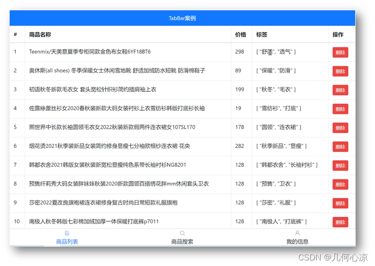Click the tags ["雪纺衫", "打底"]
Image resolution: width=375 pixels, height=266 pixels.
click(278, 108)
